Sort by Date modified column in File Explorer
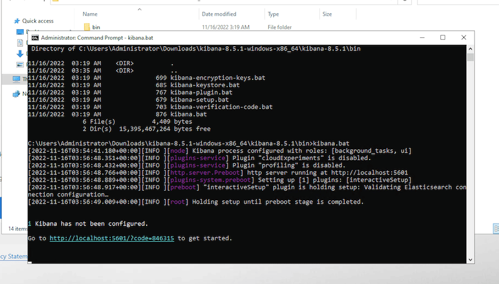Screen dimensions: 499x284 pos(219,14)
